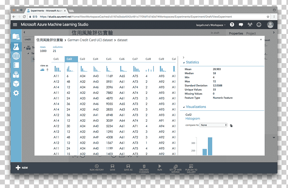288x188 pixels.
Task: Click Discard Changes trash button
Action: [x=144, y=169]
